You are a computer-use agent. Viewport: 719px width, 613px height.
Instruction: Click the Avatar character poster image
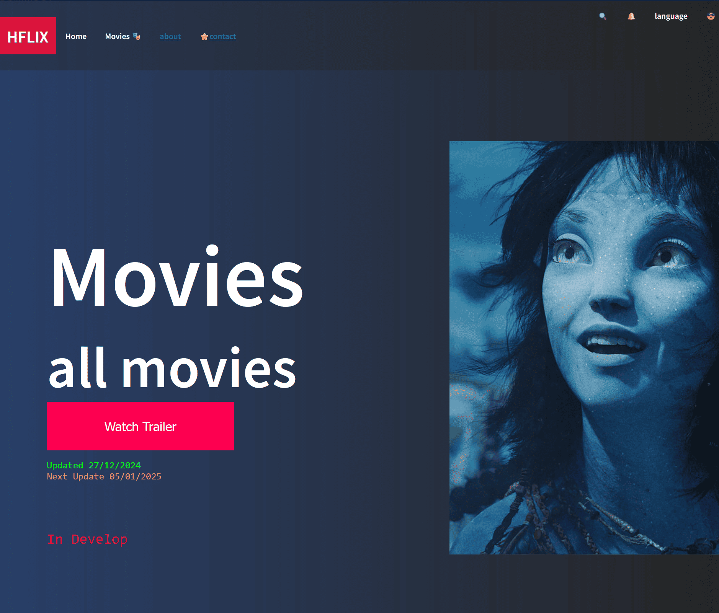click(583, 347)
